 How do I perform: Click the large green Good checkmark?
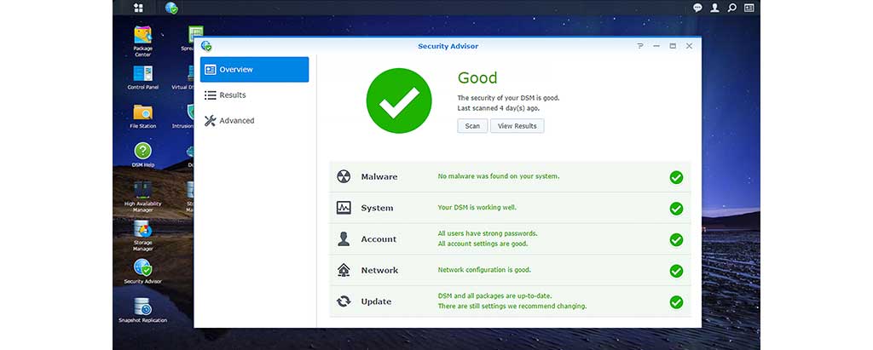(399, 100)
